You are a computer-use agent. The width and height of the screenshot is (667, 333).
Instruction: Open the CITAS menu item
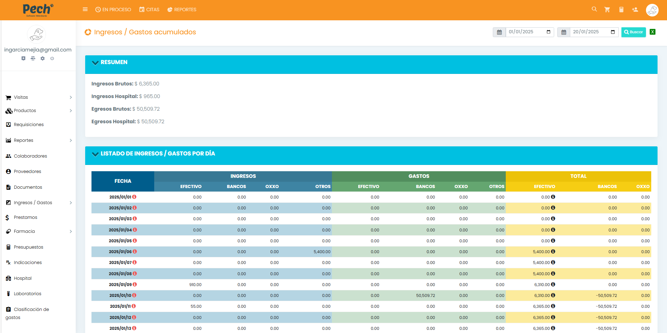point(149,9)
